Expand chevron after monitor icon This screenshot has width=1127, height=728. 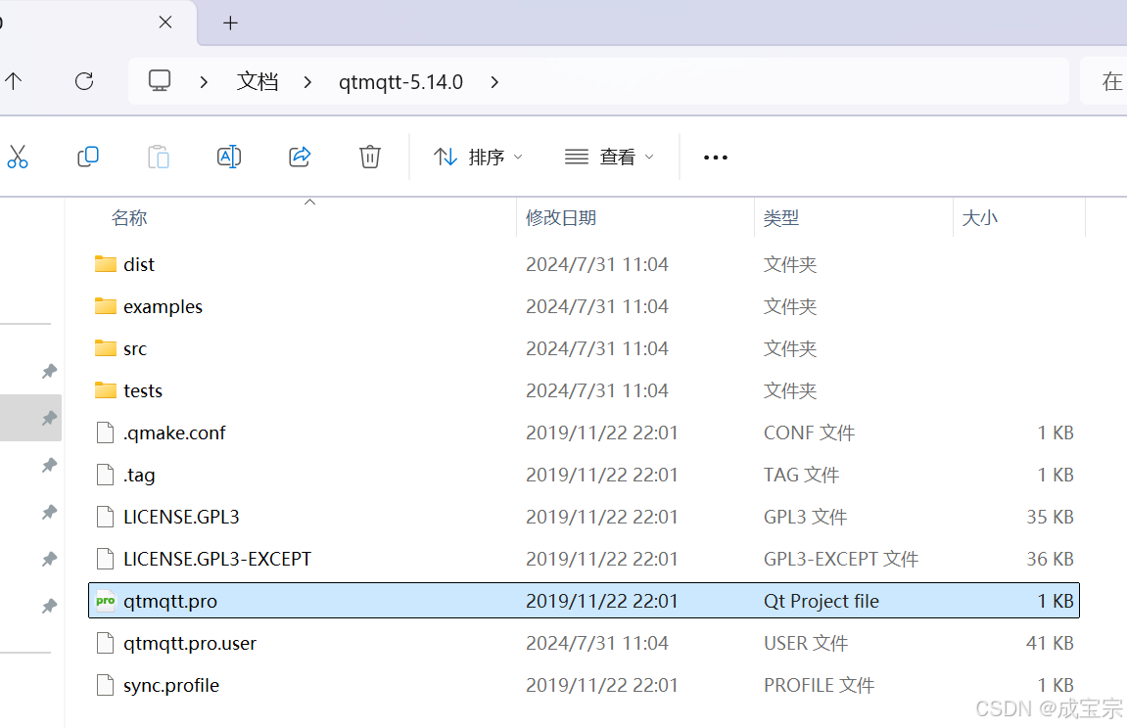pyautogui.click(x=204, y=82)
